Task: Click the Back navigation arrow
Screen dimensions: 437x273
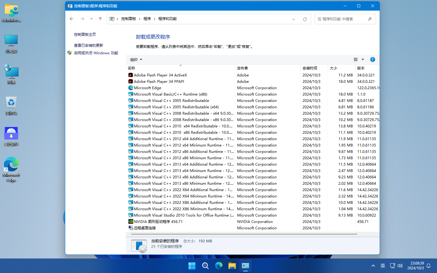Action: (x=72, y=19)
